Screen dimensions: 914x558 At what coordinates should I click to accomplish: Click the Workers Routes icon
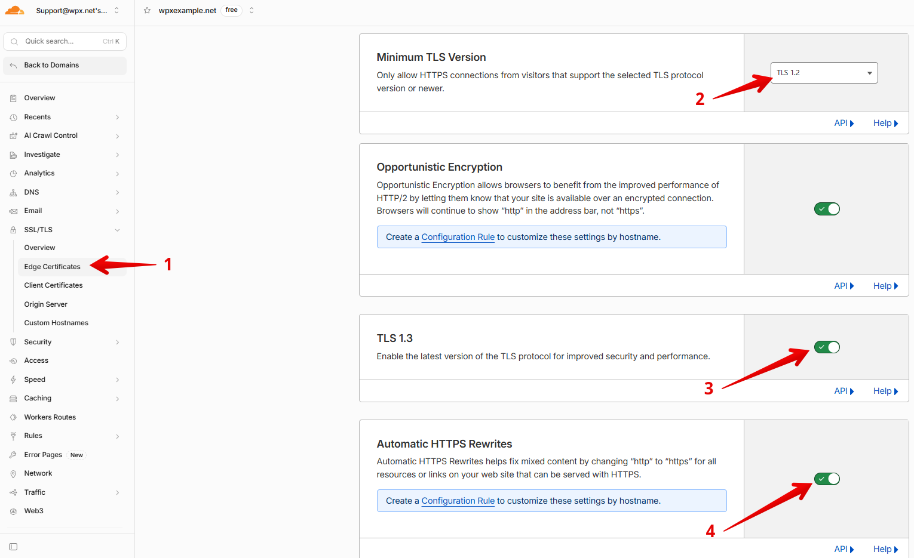pos(13,417)
